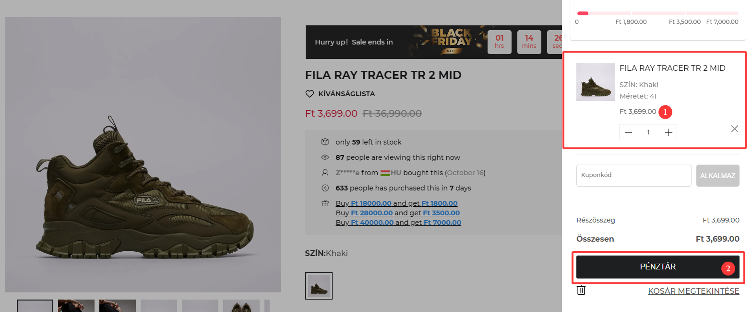Image resolution: width=752 pixels, height=312 pixels.
Task: Decrease item quantity with minus icon
Action: pyautogui.click(x=628, y=133)
